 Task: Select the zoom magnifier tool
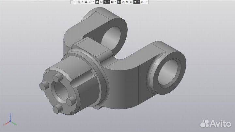point(79,2)
